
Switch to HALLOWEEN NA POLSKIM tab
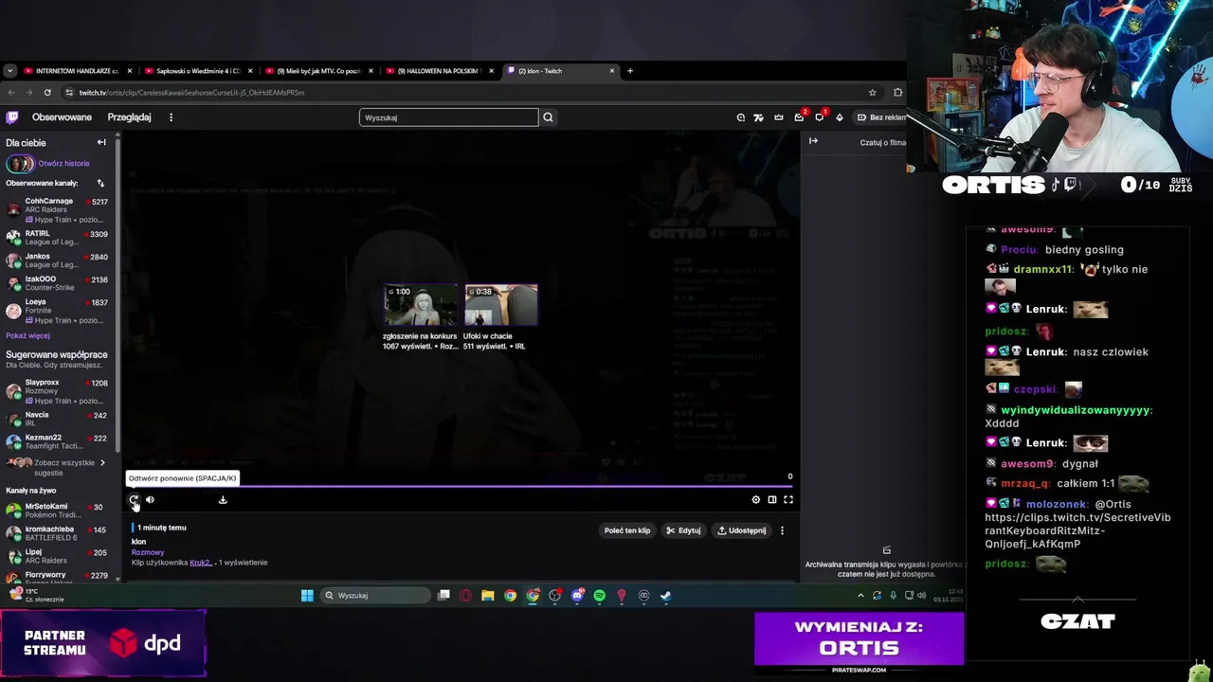pyautogui.click(x=439, y=71)
